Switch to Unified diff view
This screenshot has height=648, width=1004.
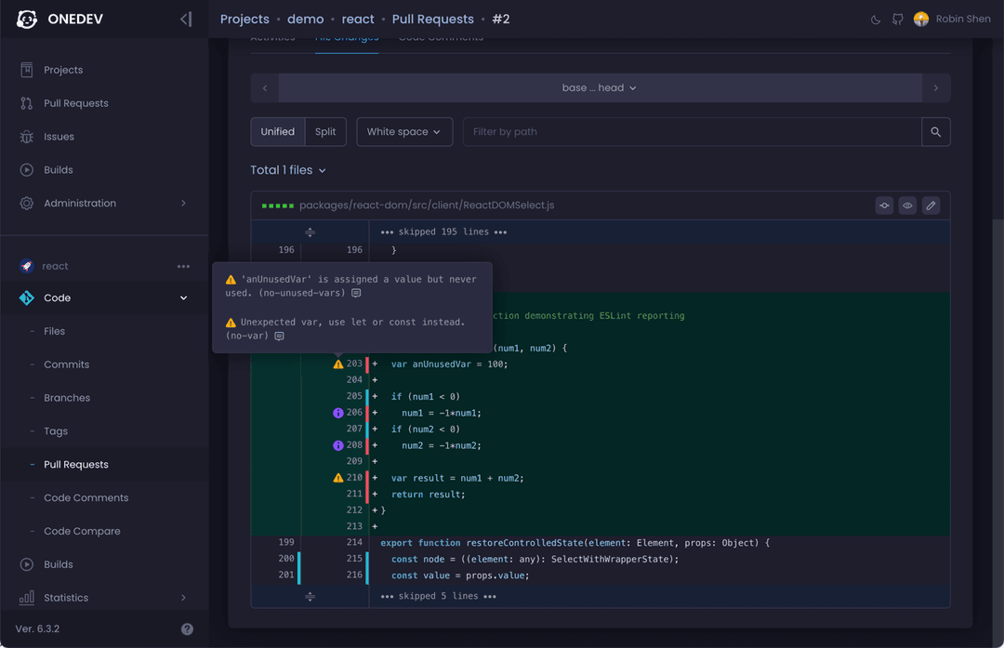point(278,131)
